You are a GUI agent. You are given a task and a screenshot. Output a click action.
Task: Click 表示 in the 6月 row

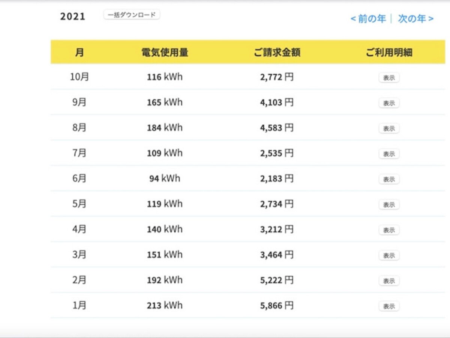click(389, 180)
